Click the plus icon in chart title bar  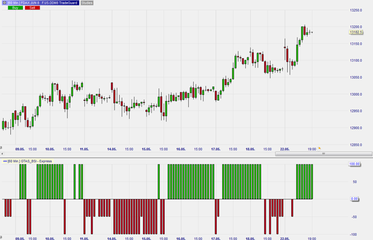(4, 3)
